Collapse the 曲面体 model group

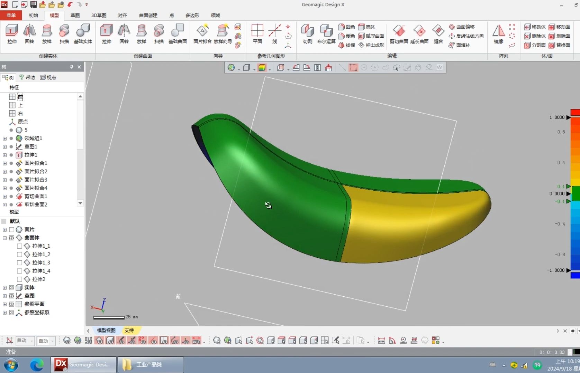pos(4,238)
